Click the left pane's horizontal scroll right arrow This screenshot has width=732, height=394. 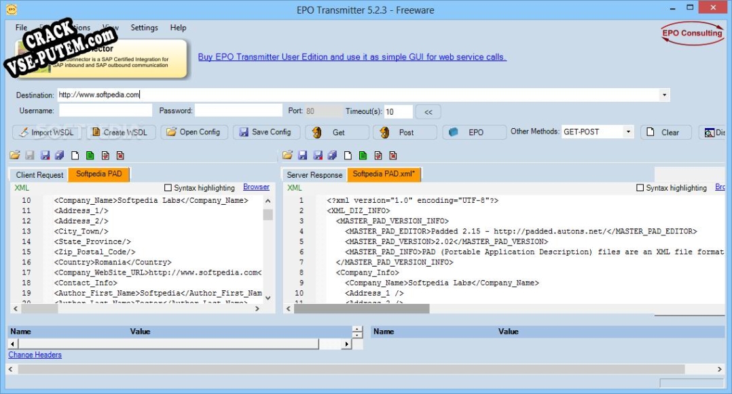pos(257,309)
